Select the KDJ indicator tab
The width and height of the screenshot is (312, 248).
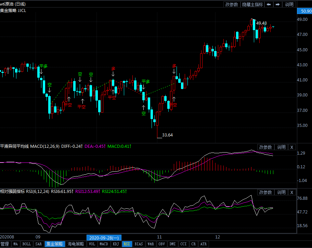click(116, 244)
